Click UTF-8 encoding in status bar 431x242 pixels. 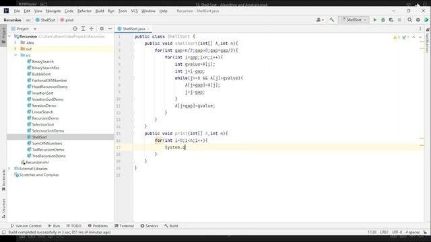pyautogui.click(x=397, y=232)
